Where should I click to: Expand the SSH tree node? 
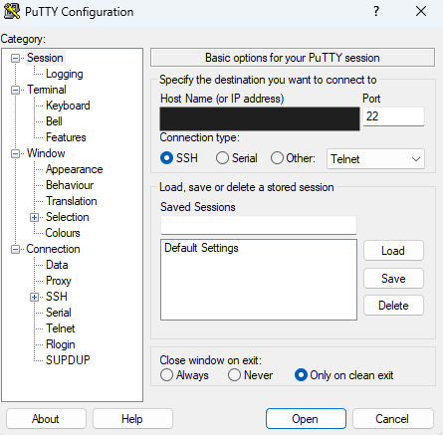[34, 297]
